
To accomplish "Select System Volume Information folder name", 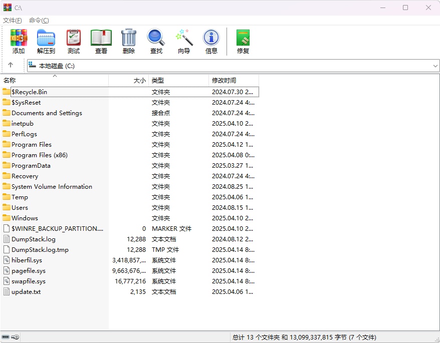I will [x=52, y=186].
